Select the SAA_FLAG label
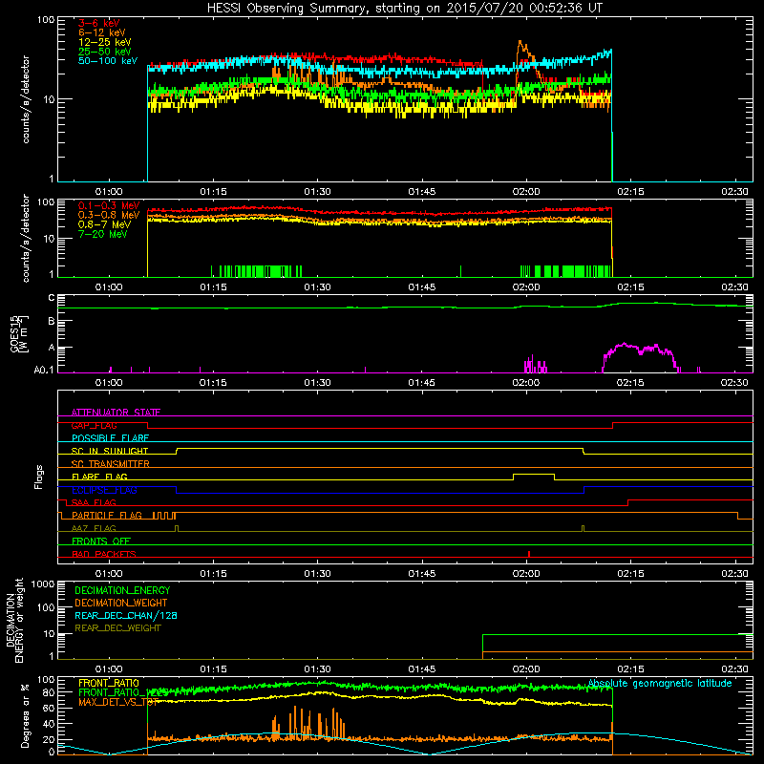The image size is (764, 764). pyautogui.click(x=94, y=502)
